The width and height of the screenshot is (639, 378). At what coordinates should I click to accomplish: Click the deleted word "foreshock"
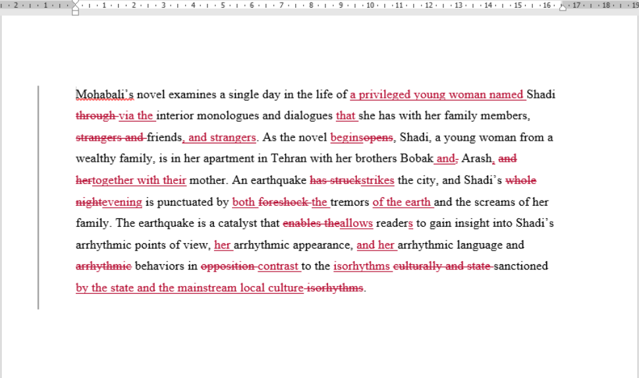tap(283, 202)
